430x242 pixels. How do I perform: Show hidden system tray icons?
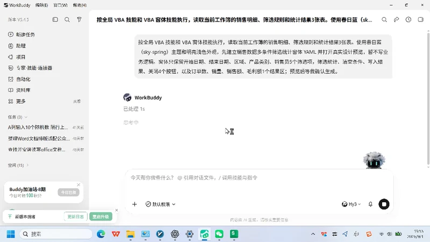pos(313,234)
